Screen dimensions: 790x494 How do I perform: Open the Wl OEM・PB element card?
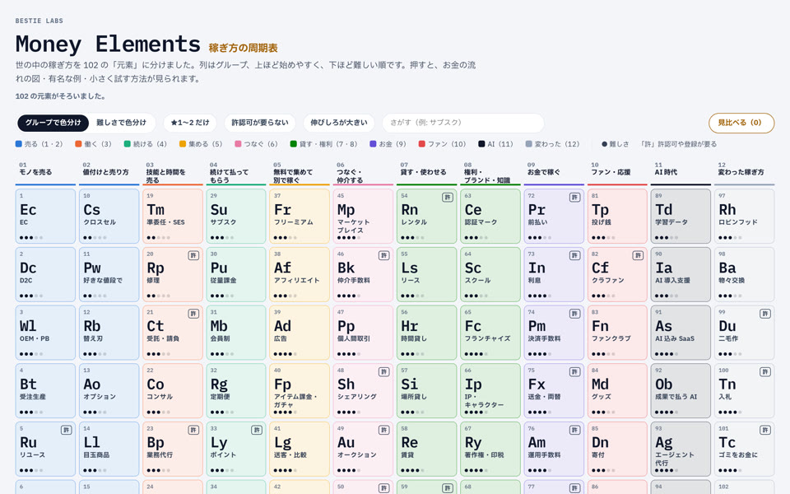pos(45,333)
